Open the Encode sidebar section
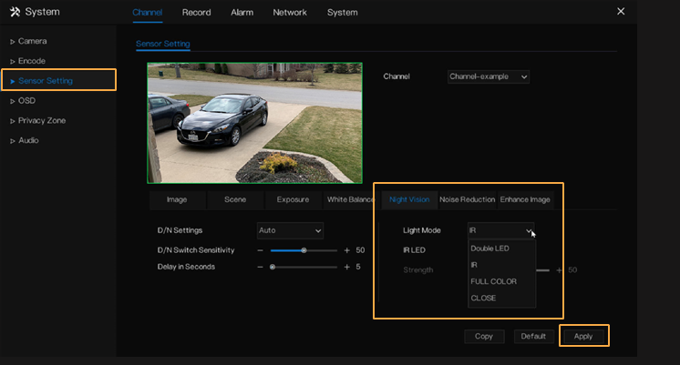Screen dimensions: 680x365 [31, 61]
